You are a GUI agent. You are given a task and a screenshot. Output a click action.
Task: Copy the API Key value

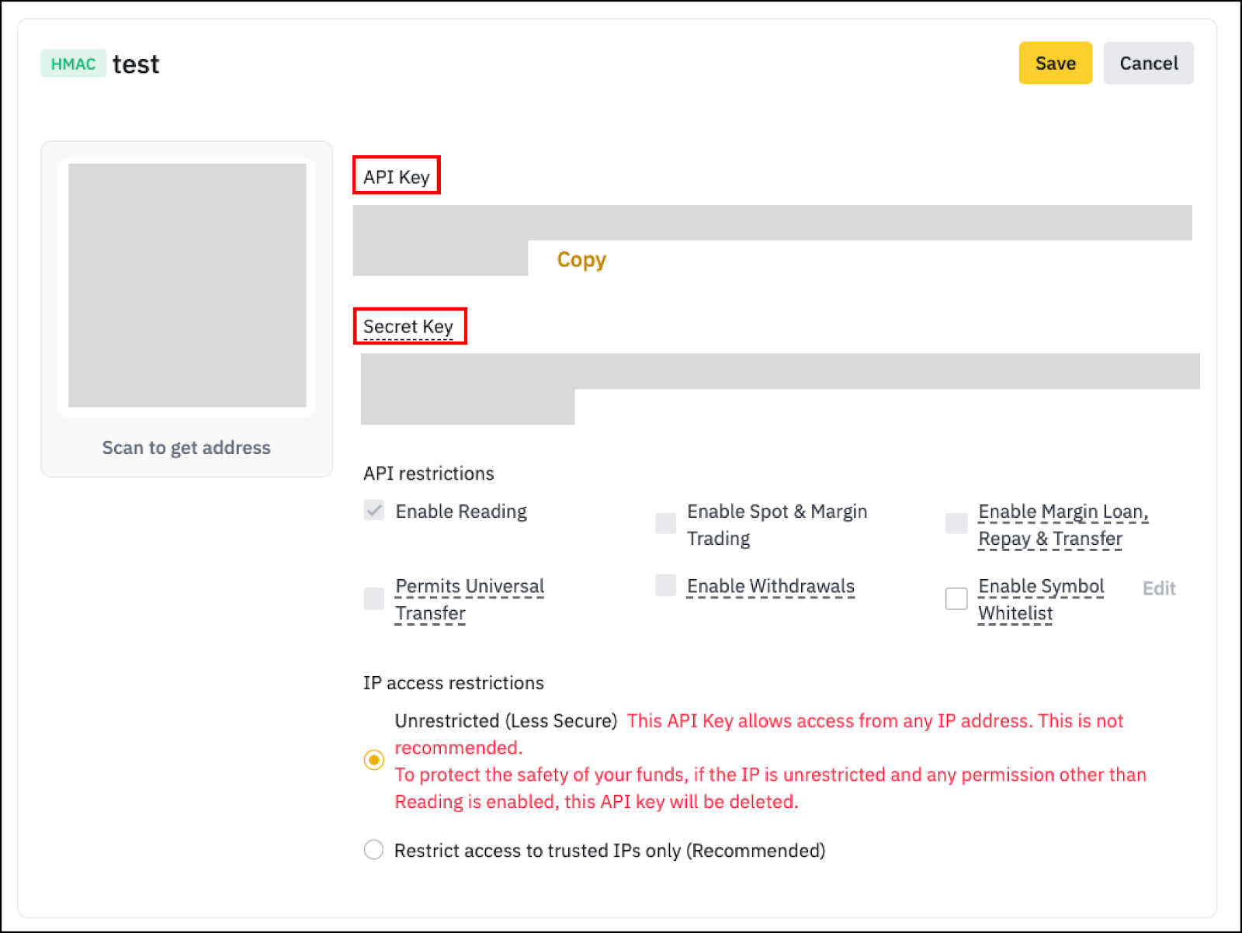pyautogui.click(x=581, y=259)
